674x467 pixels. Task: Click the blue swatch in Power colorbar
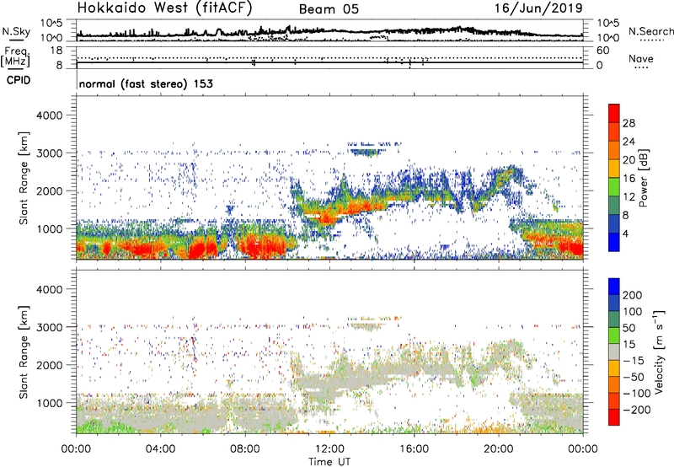[x=614, y=242]
